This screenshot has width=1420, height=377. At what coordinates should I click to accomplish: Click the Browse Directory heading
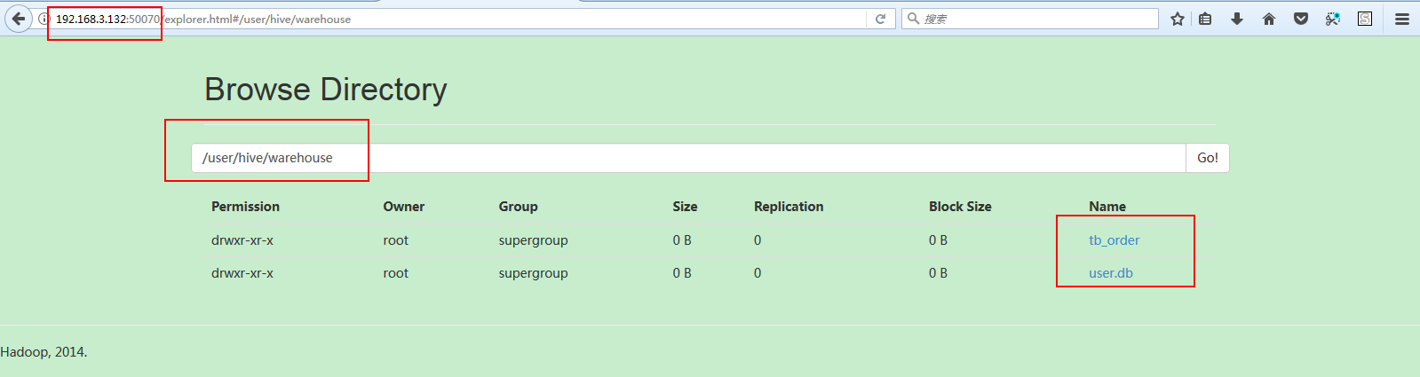click(326, 90)
